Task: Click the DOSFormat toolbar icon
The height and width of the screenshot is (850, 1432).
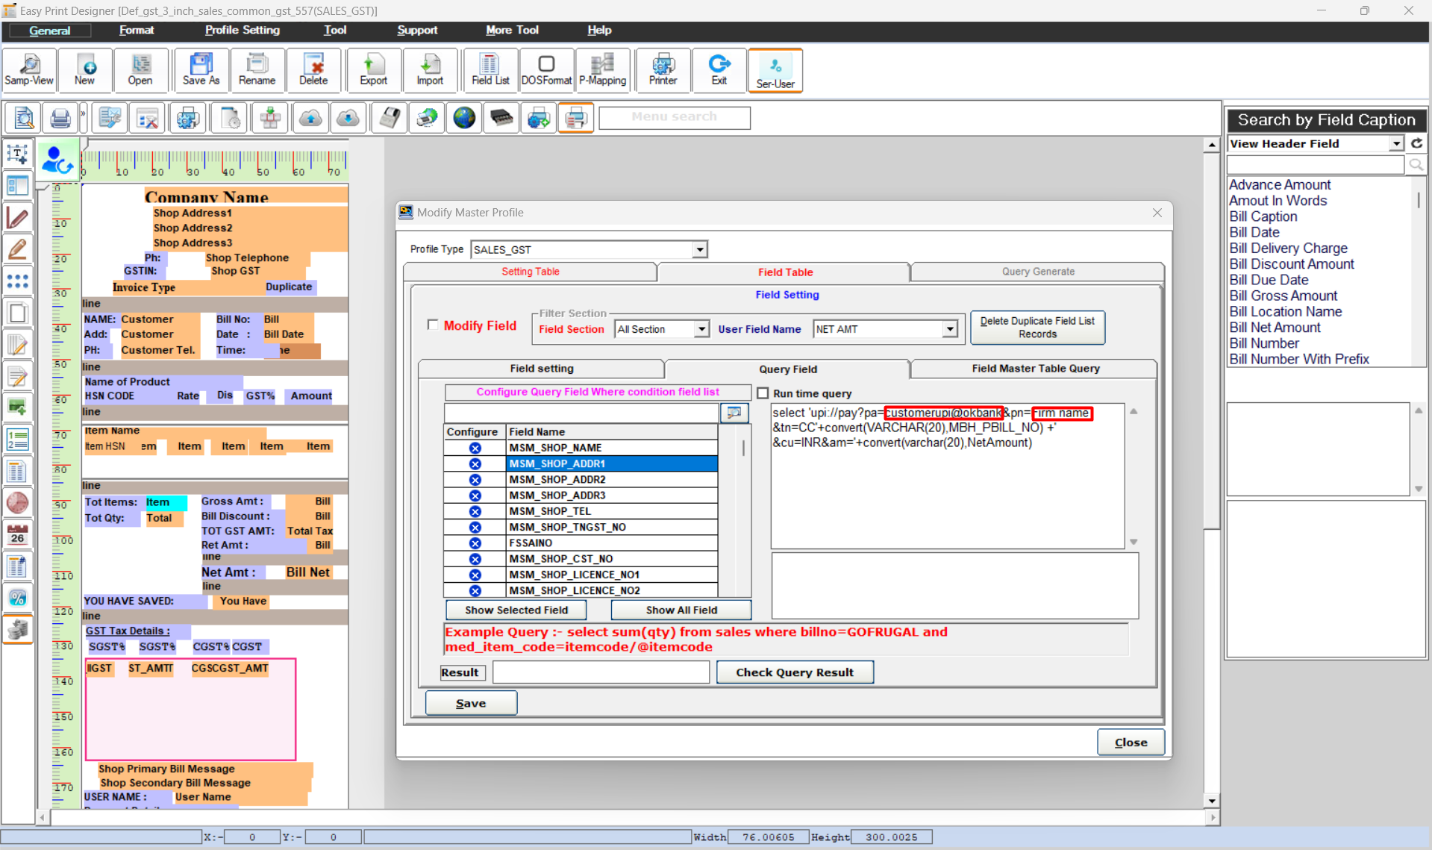Action: [546, 70]
